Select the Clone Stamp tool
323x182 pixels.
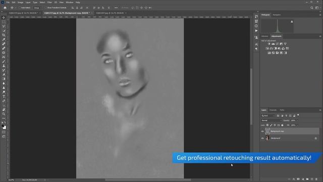4,66
